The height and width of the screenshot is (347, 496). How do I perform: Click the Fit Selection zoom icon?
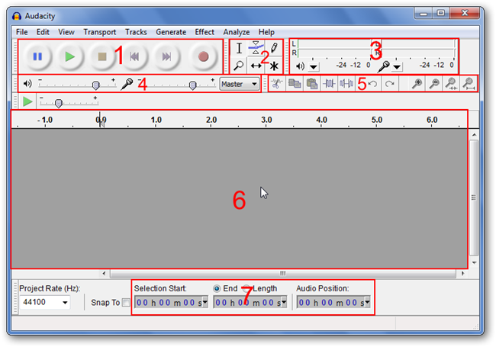[x=451, y=84]
